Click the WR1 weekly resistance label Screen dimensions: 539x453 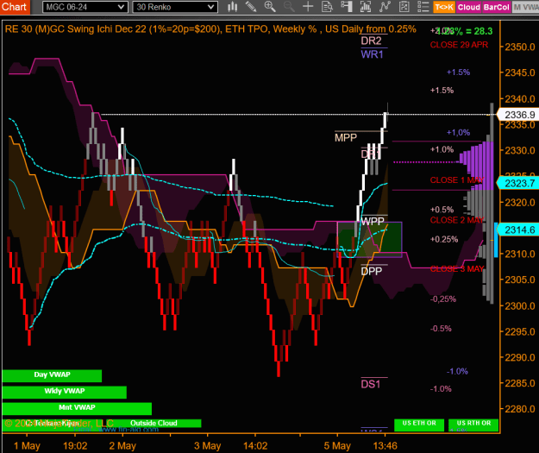pos(372,54)
